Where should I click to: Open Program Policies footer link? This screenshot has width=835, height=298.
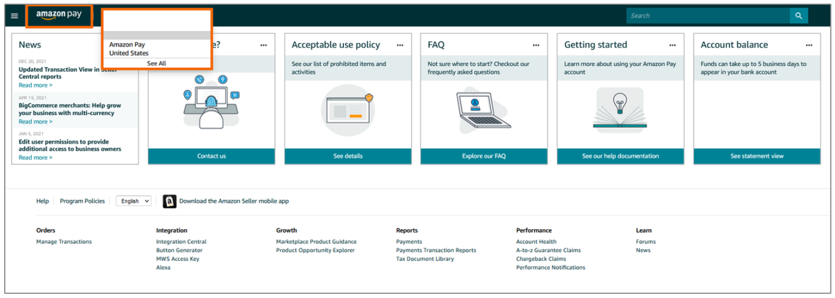(x=82, y=201)
